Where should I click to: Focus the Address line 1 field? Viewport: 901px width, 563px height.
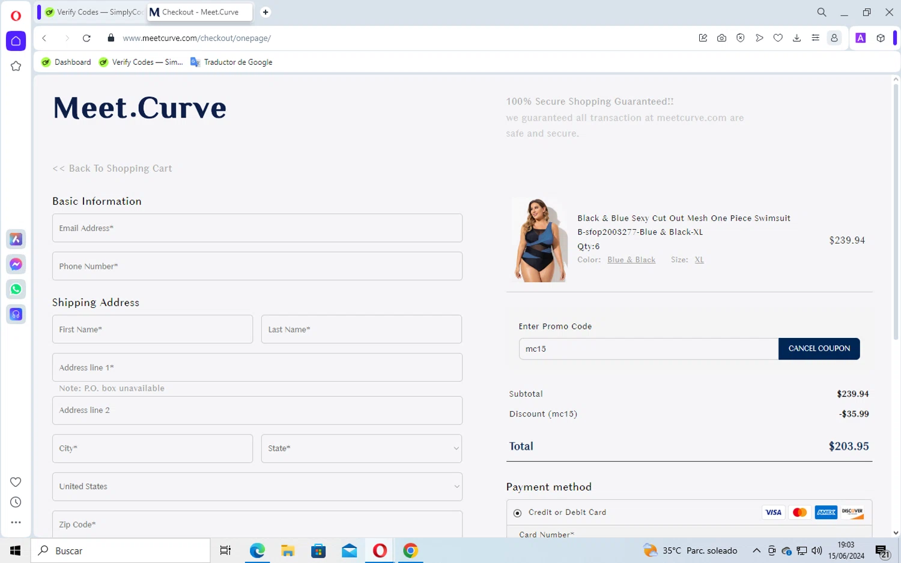(x=257, y=367)
